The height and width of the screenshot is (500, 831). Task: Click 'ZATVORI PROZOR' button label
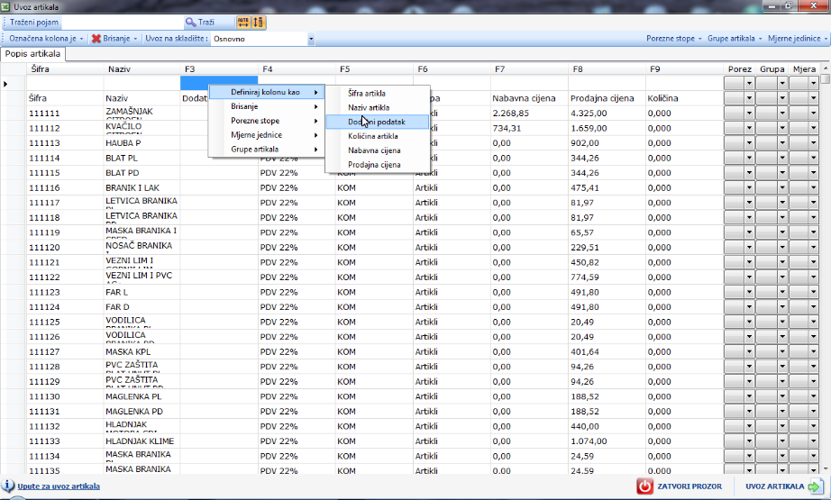pos(689,486)
